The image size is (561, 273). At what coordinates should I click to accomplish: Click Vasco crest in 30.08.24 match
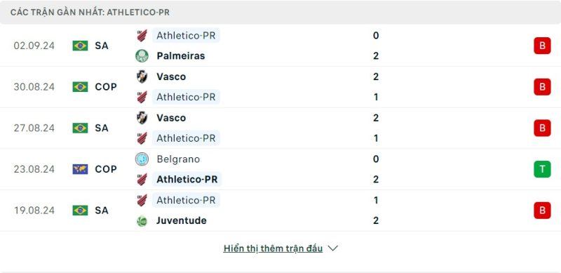[142, 76]
